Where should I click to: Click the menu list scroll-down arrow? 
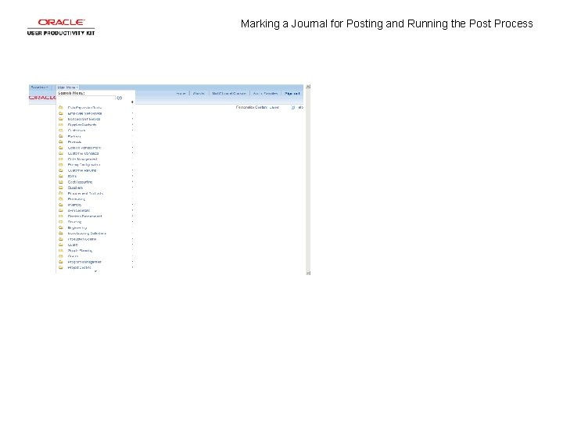click(x=95, y=272)
